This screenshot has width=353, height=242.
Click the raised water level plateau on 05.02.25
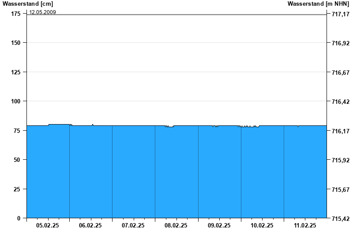pyautogui.click(x=59, y=125)
